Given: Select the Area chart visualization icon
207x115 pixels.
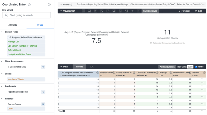Looking at the screenshot, I should (x=114, y=11).
